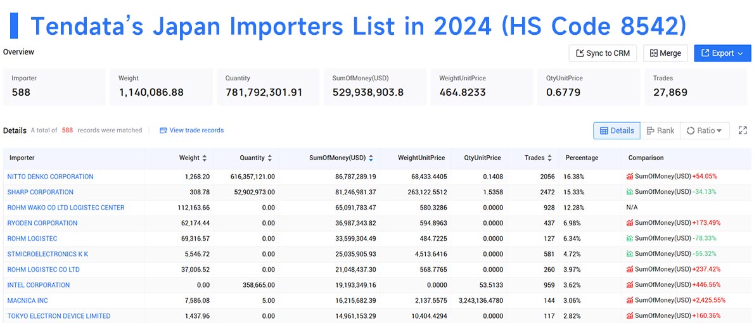
Task: Click the WeightUnitPrice 464.8233 overview card
Action: coord(482,87)
